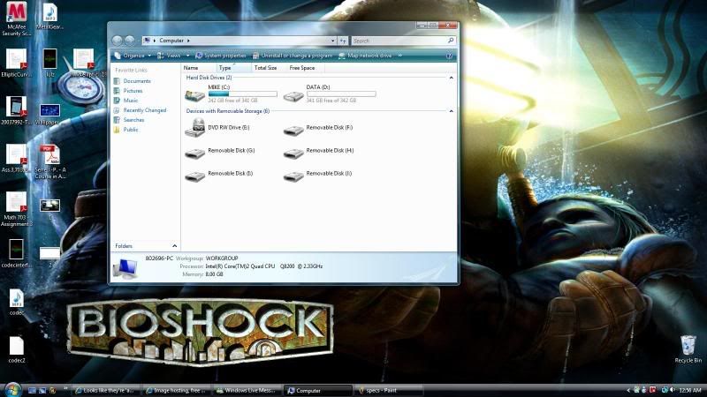
Task: Select Serre J-P Course PDF on desktop
Action: (x=50, y=162)
